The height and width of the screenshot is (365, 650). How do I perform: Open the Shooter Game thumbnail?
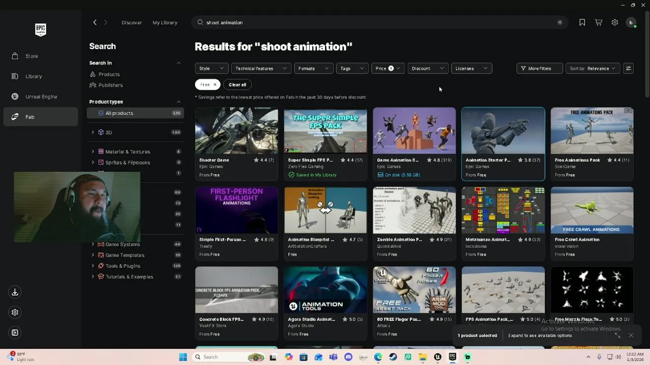point(237,130)
